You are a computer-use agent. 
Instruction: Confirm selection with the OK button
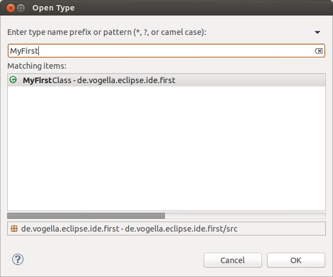coord(296,260)
